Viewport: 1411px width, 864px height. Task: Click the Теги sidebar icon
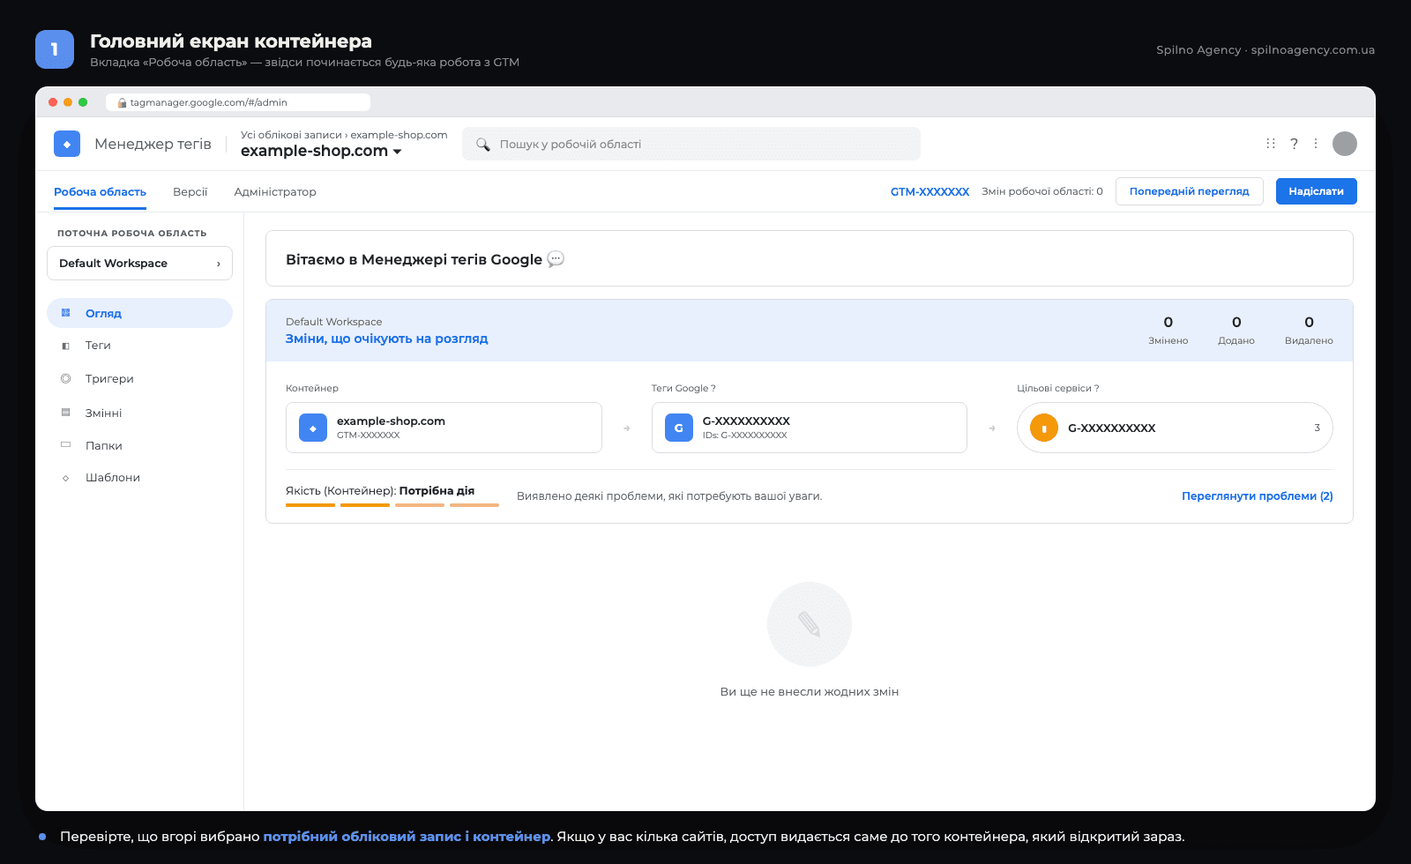(x=65, y=346)
